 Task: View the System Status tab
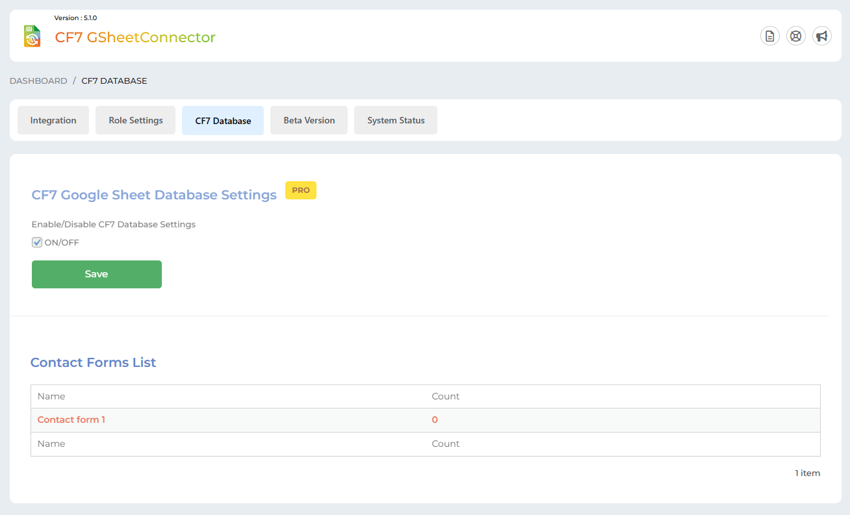396,120
